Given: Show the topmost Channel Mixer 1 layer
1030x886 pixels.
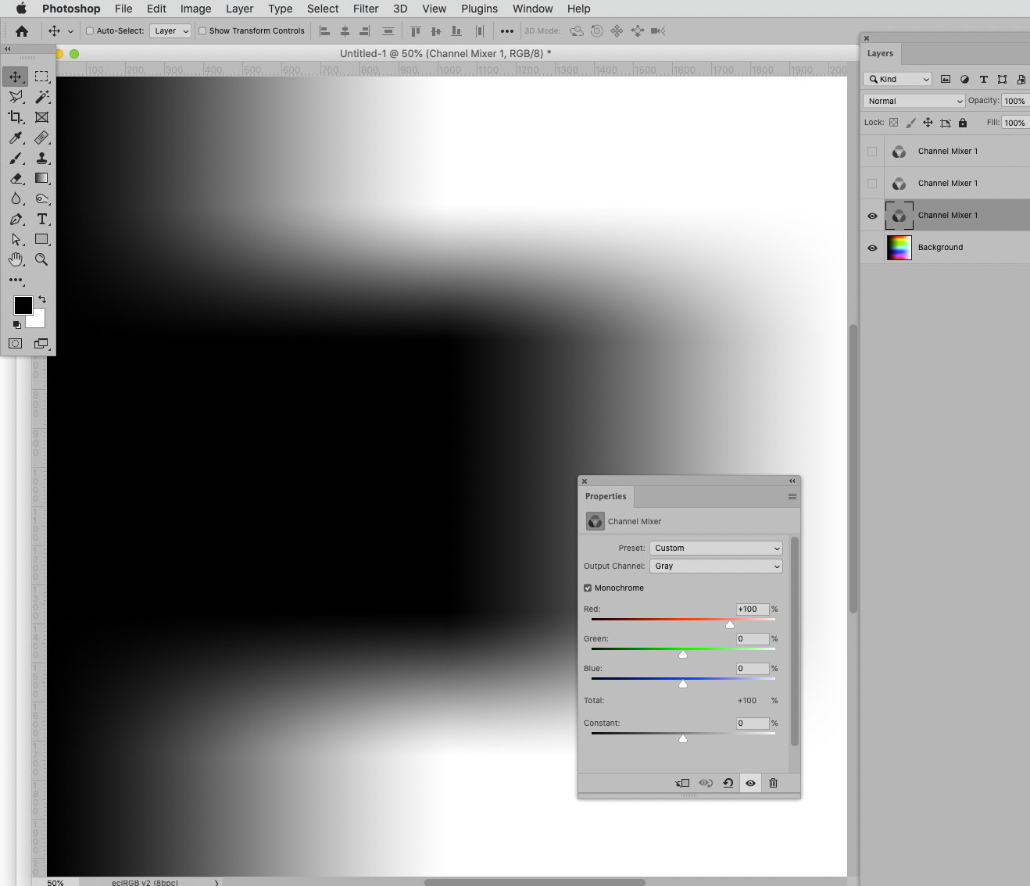Looking at the screenshot, I should (x=871, y=151).
